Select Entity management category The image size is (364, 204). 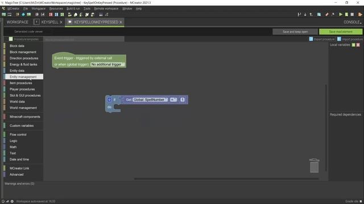click(23, 77)
